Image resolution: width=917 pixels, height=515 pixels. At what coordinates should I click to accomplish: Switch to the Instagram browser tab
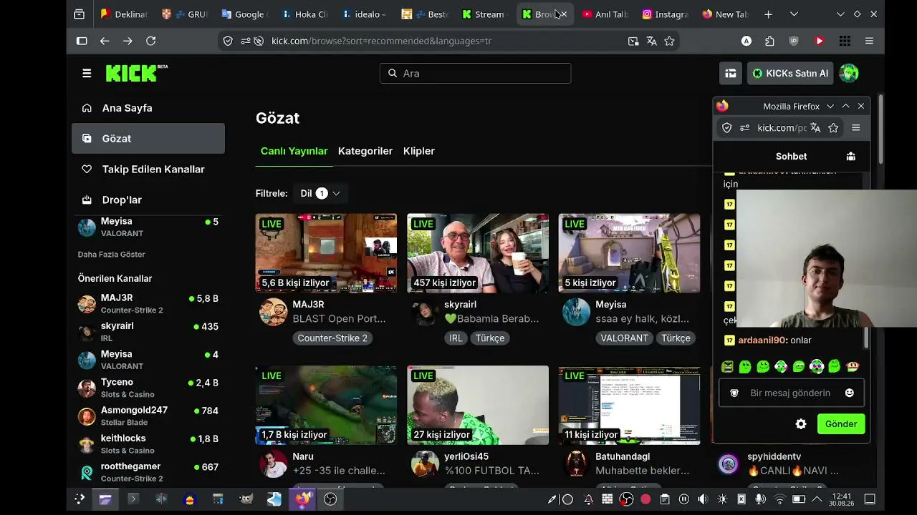[666, 14]
